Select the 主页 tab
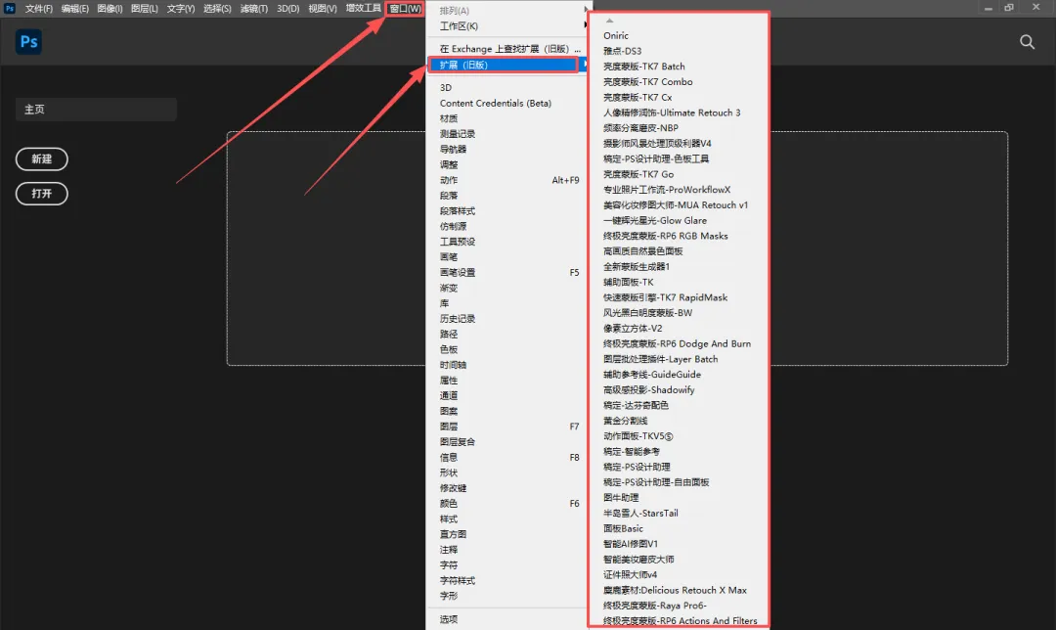 (x=96, y=110)
